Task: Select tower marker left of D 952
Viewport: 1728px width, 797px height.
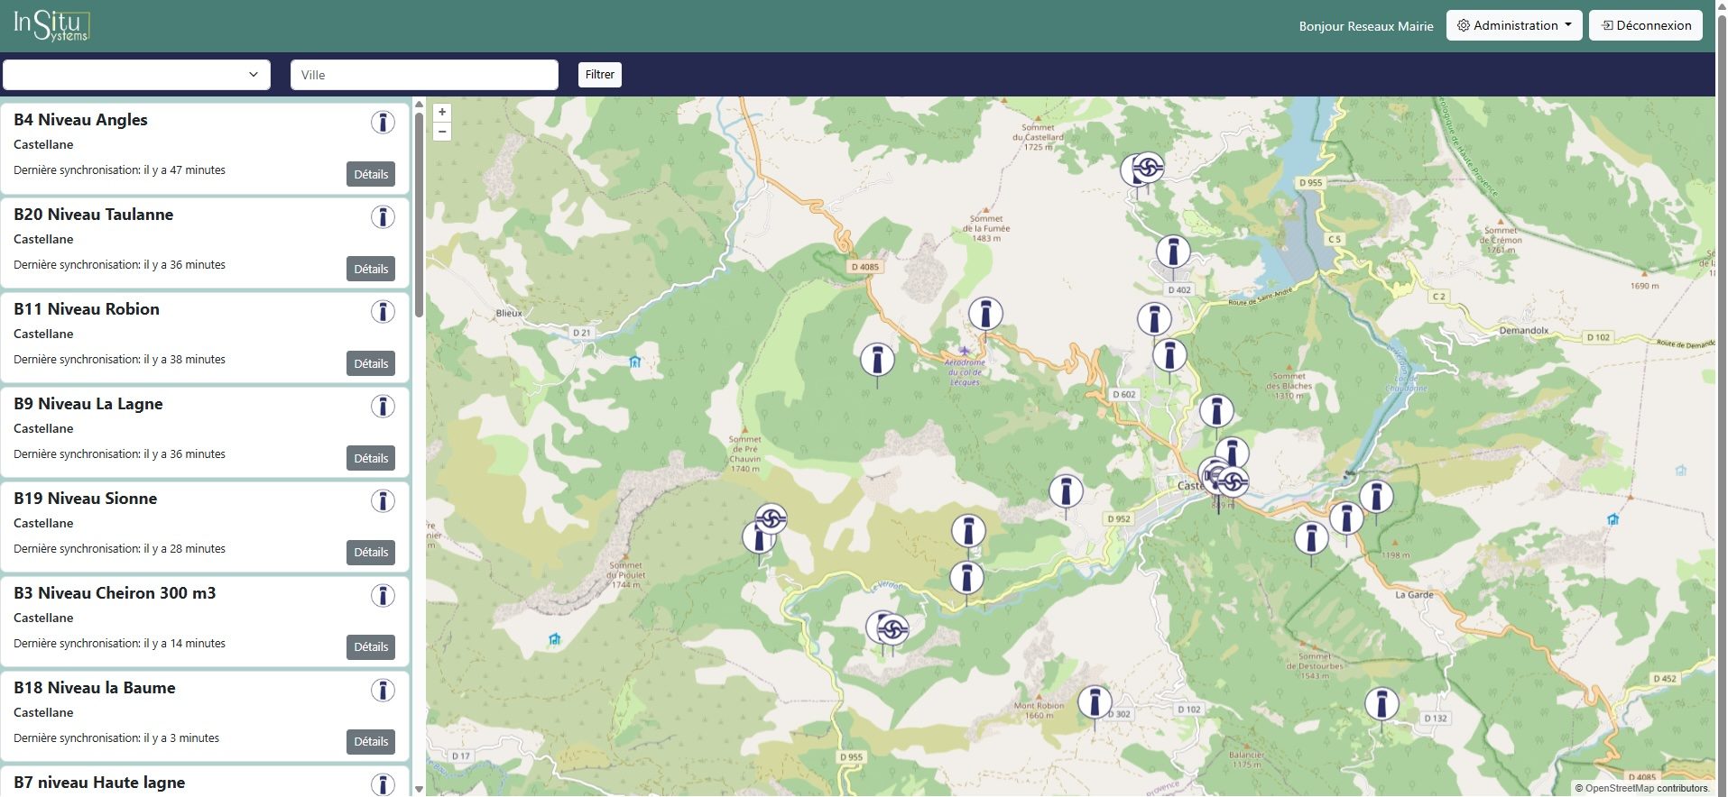Action: pyautogui.click(x=1066, y=492)
